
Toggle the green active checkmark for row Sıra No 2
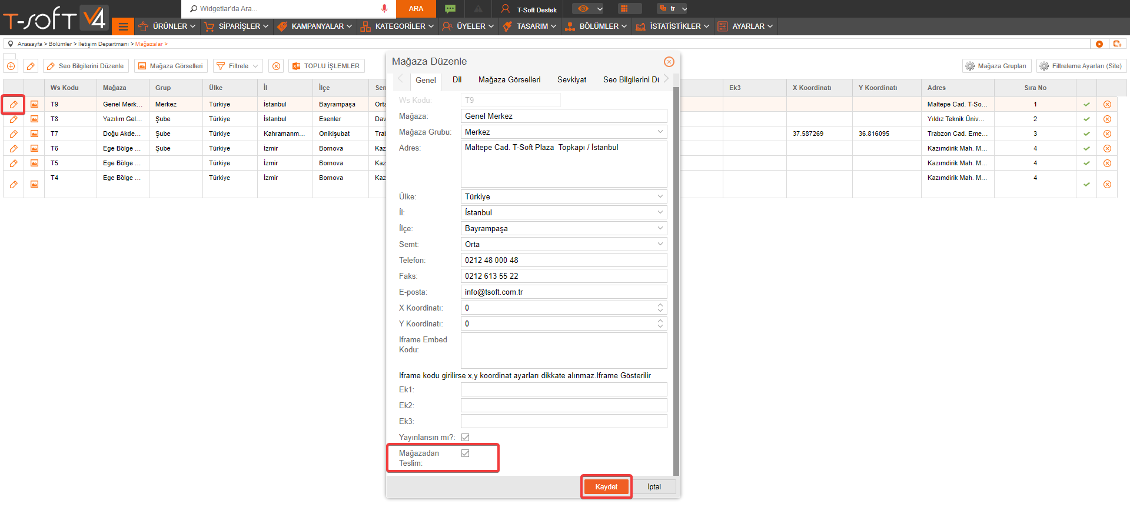click(x=1086, y=119)
